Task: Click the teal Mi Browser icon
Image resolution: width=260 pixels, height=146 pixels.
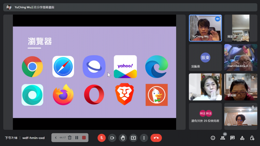Action: [32, 95]
